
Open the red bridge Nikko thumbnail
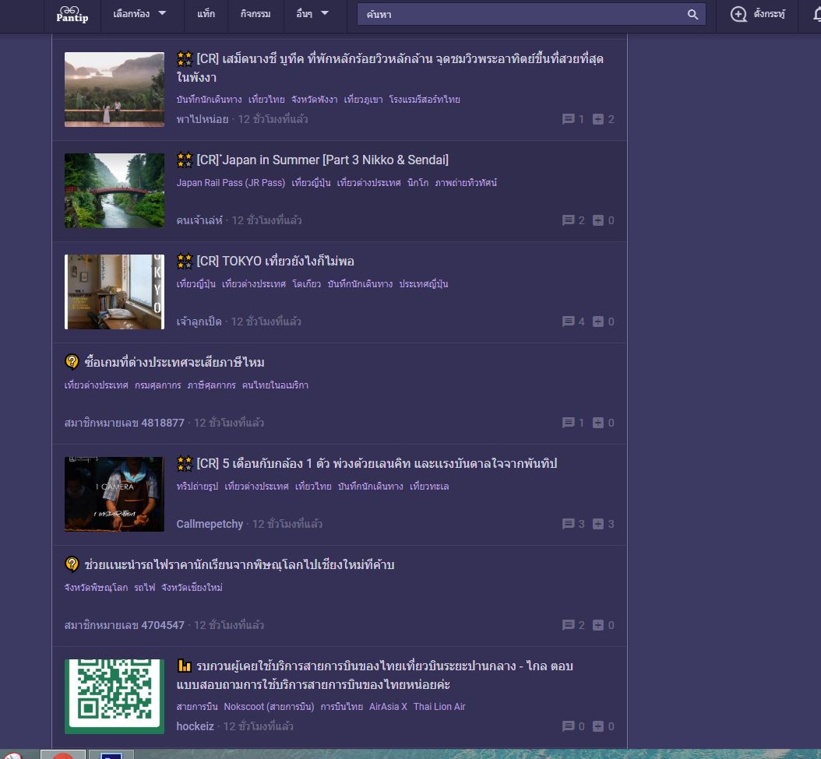tap(115, 190)
